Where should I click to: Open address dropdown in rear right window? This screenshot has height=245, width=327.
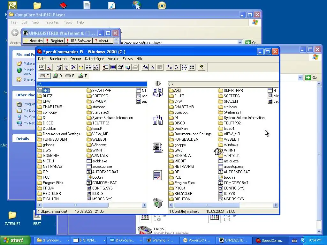point(300,78)
